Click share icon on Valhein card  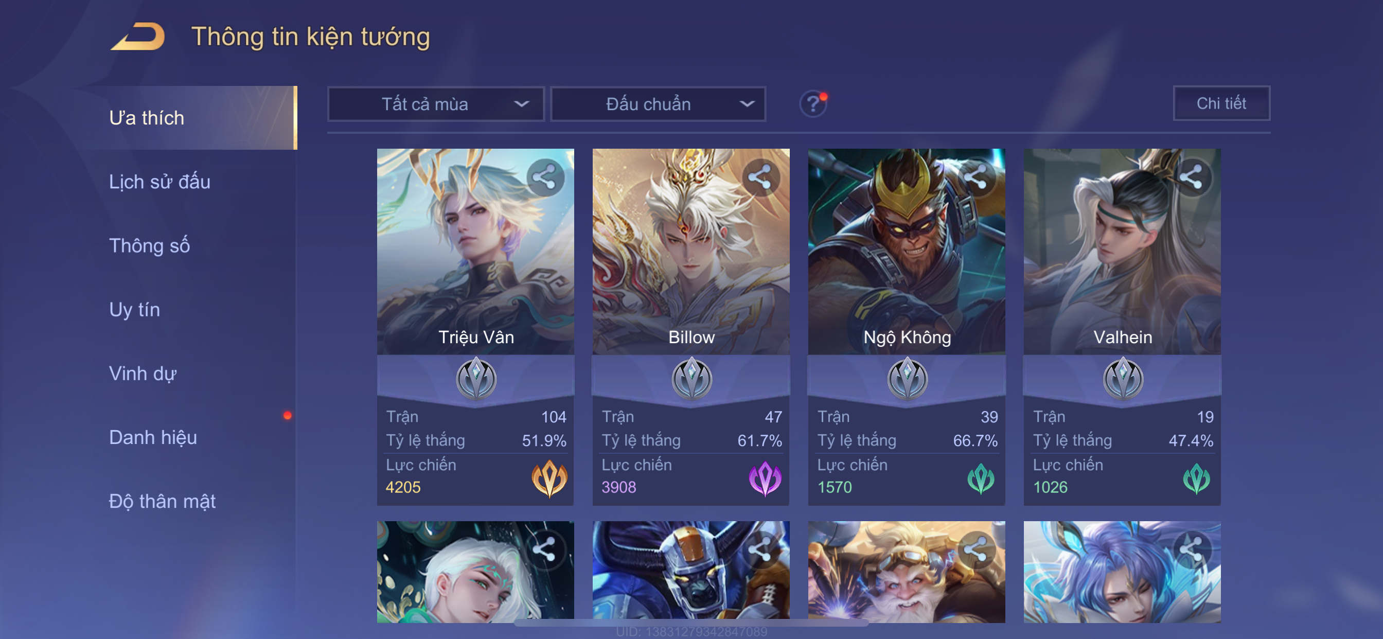pos(1191,177)
